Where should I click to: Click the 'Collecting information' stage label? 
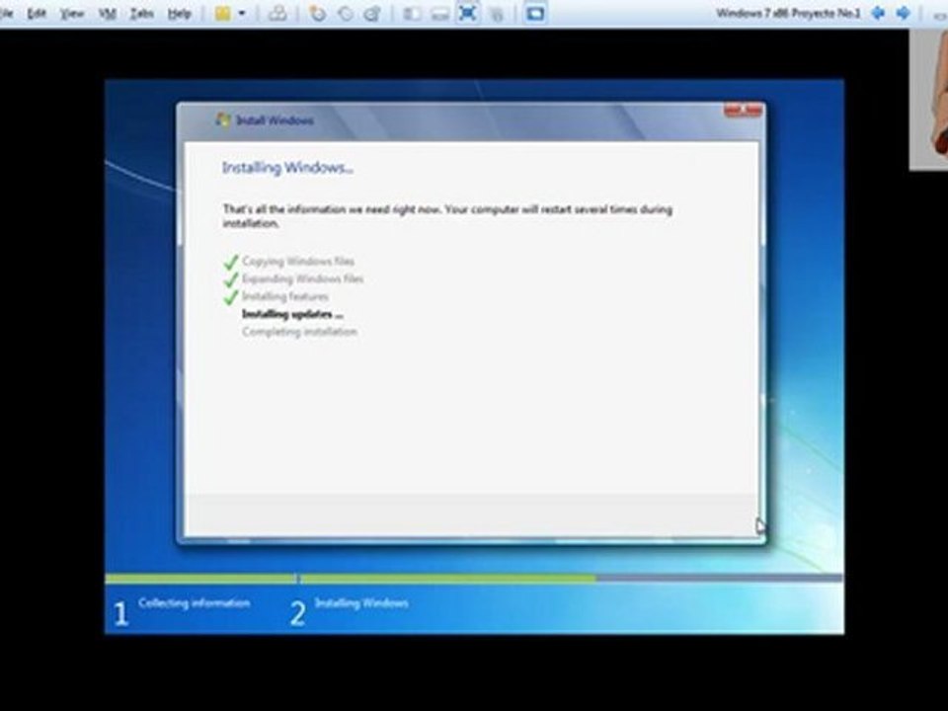195,602
